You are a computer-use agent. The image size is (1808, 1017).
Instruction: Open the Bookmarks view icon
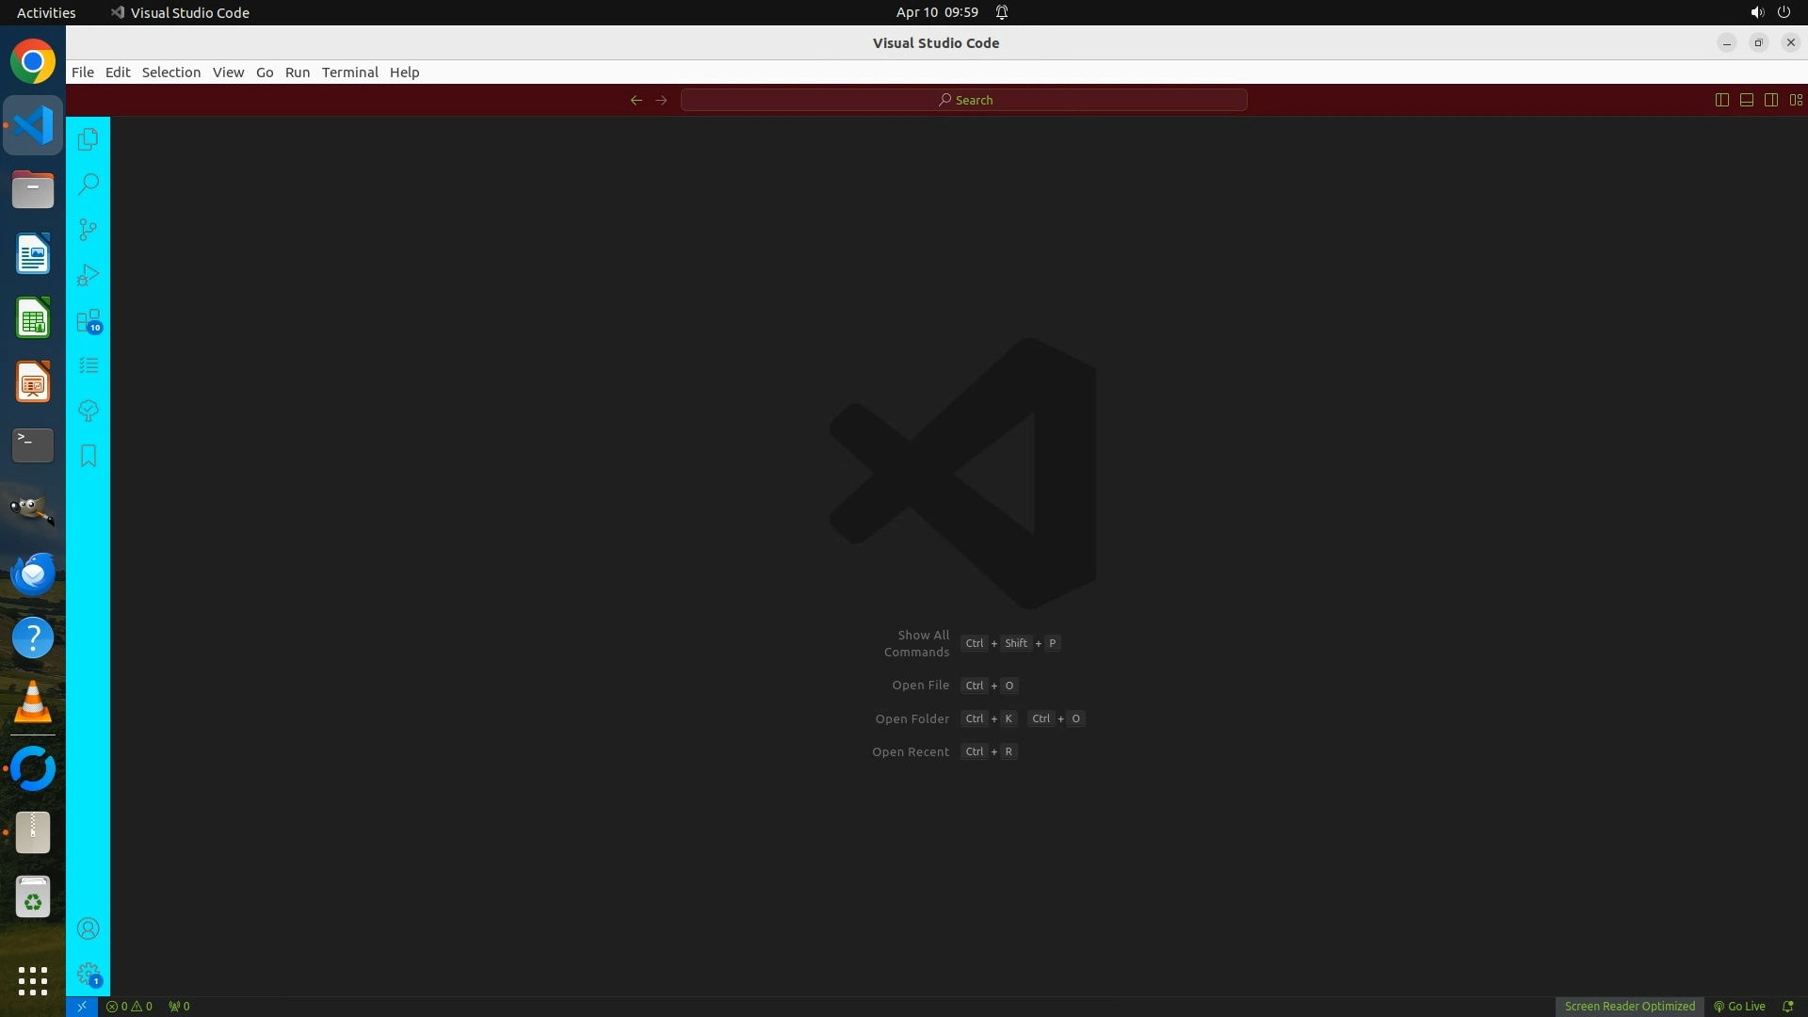(x=88, y=456)
